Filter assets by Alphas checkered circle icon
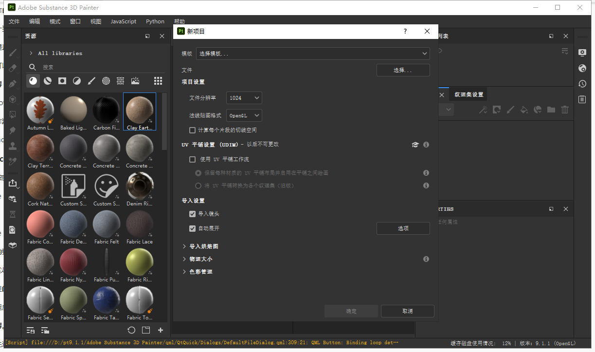Viewport: 595px width, 352px height. tap(106, 81)
